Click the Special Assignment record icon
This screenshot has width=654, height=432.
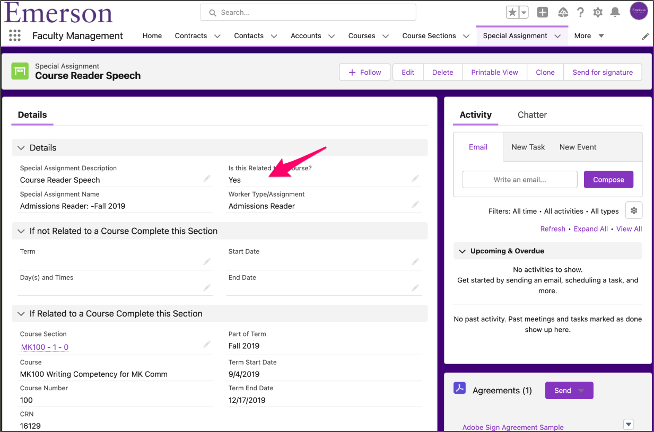tap(20, 71)
